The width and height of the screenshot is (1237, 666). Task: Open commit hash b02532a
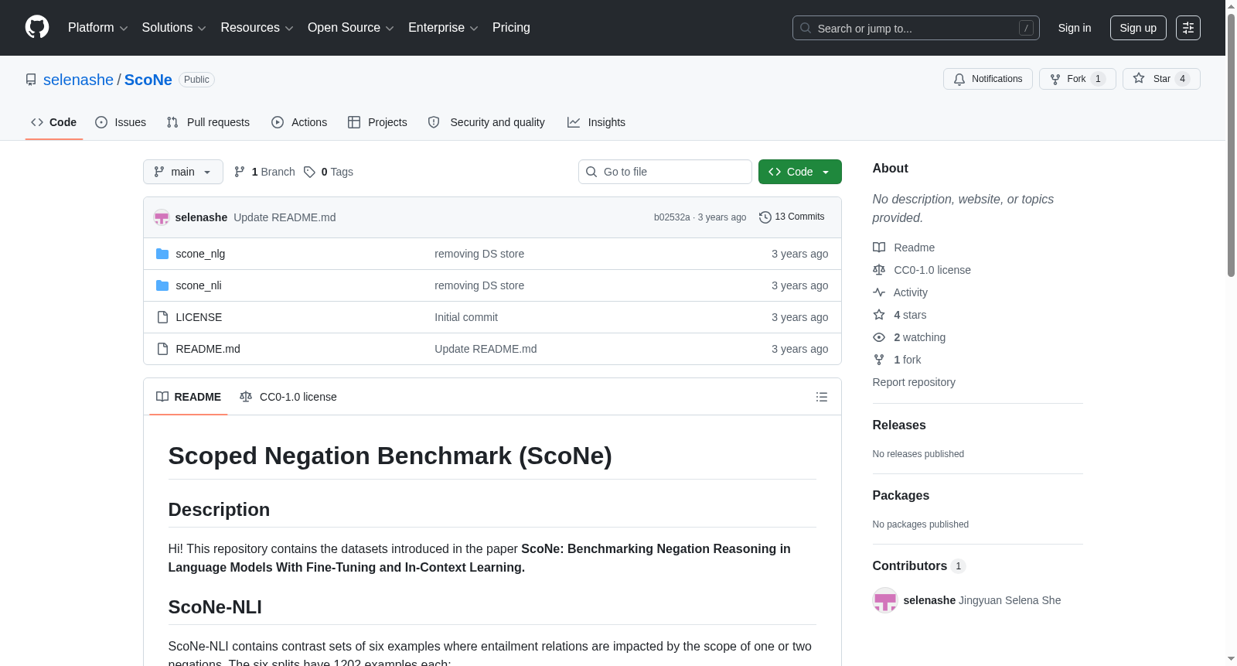(672, 217)
